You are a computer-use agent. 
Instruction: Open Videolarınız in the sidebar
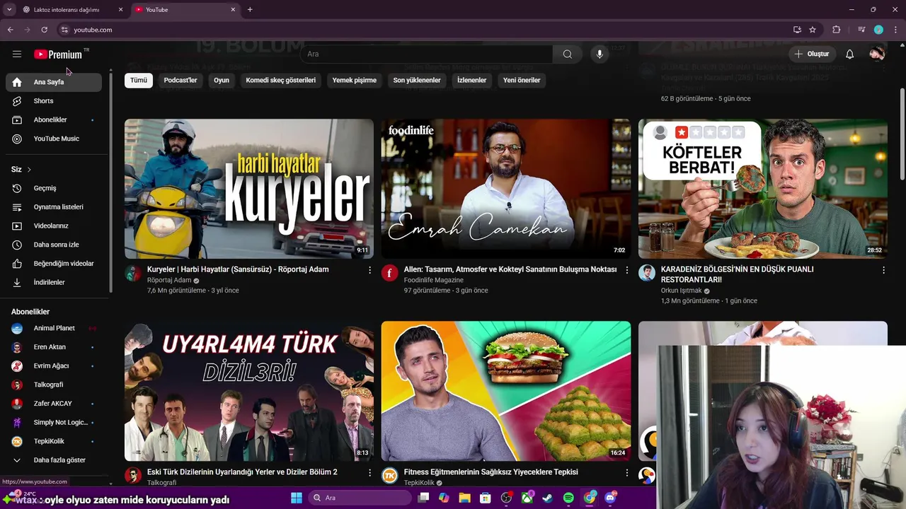pos(54,226)
